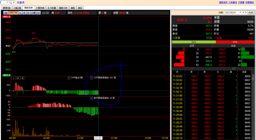Click the magnifier search icon beside the stock code box
This screenshot has width=256, height=140.
[x=10, y=2]
